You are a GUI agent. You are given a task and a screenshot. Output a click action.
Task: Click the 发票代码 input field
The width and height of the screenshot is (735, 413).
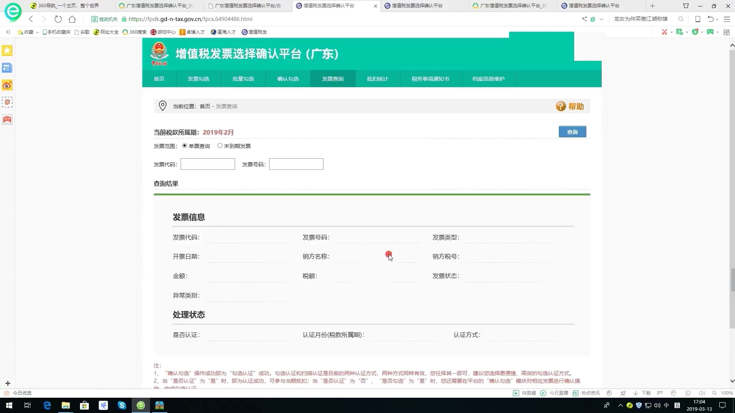(x=207, y=164)
